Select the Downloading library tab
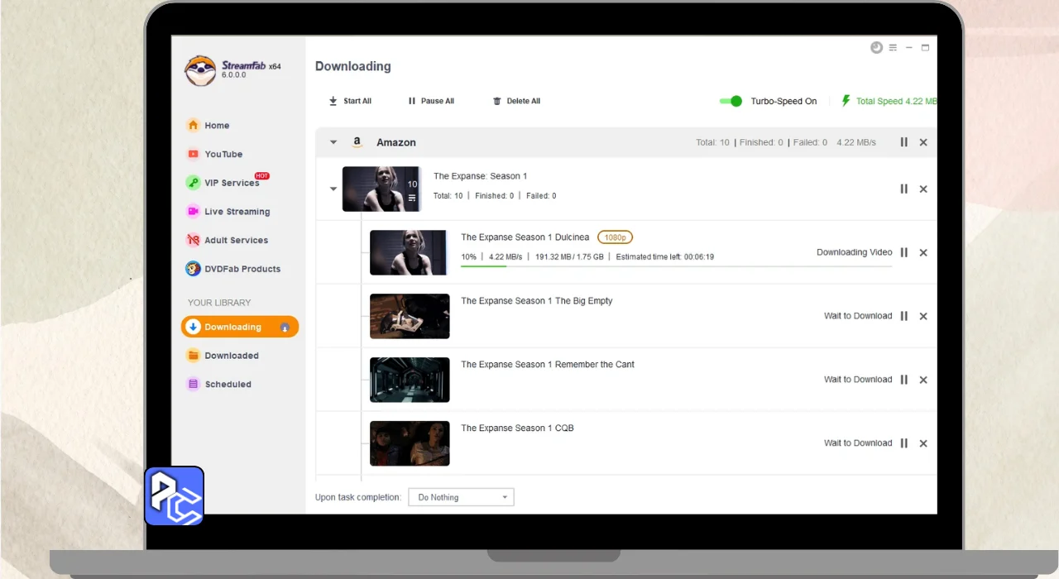 point(240,327)
